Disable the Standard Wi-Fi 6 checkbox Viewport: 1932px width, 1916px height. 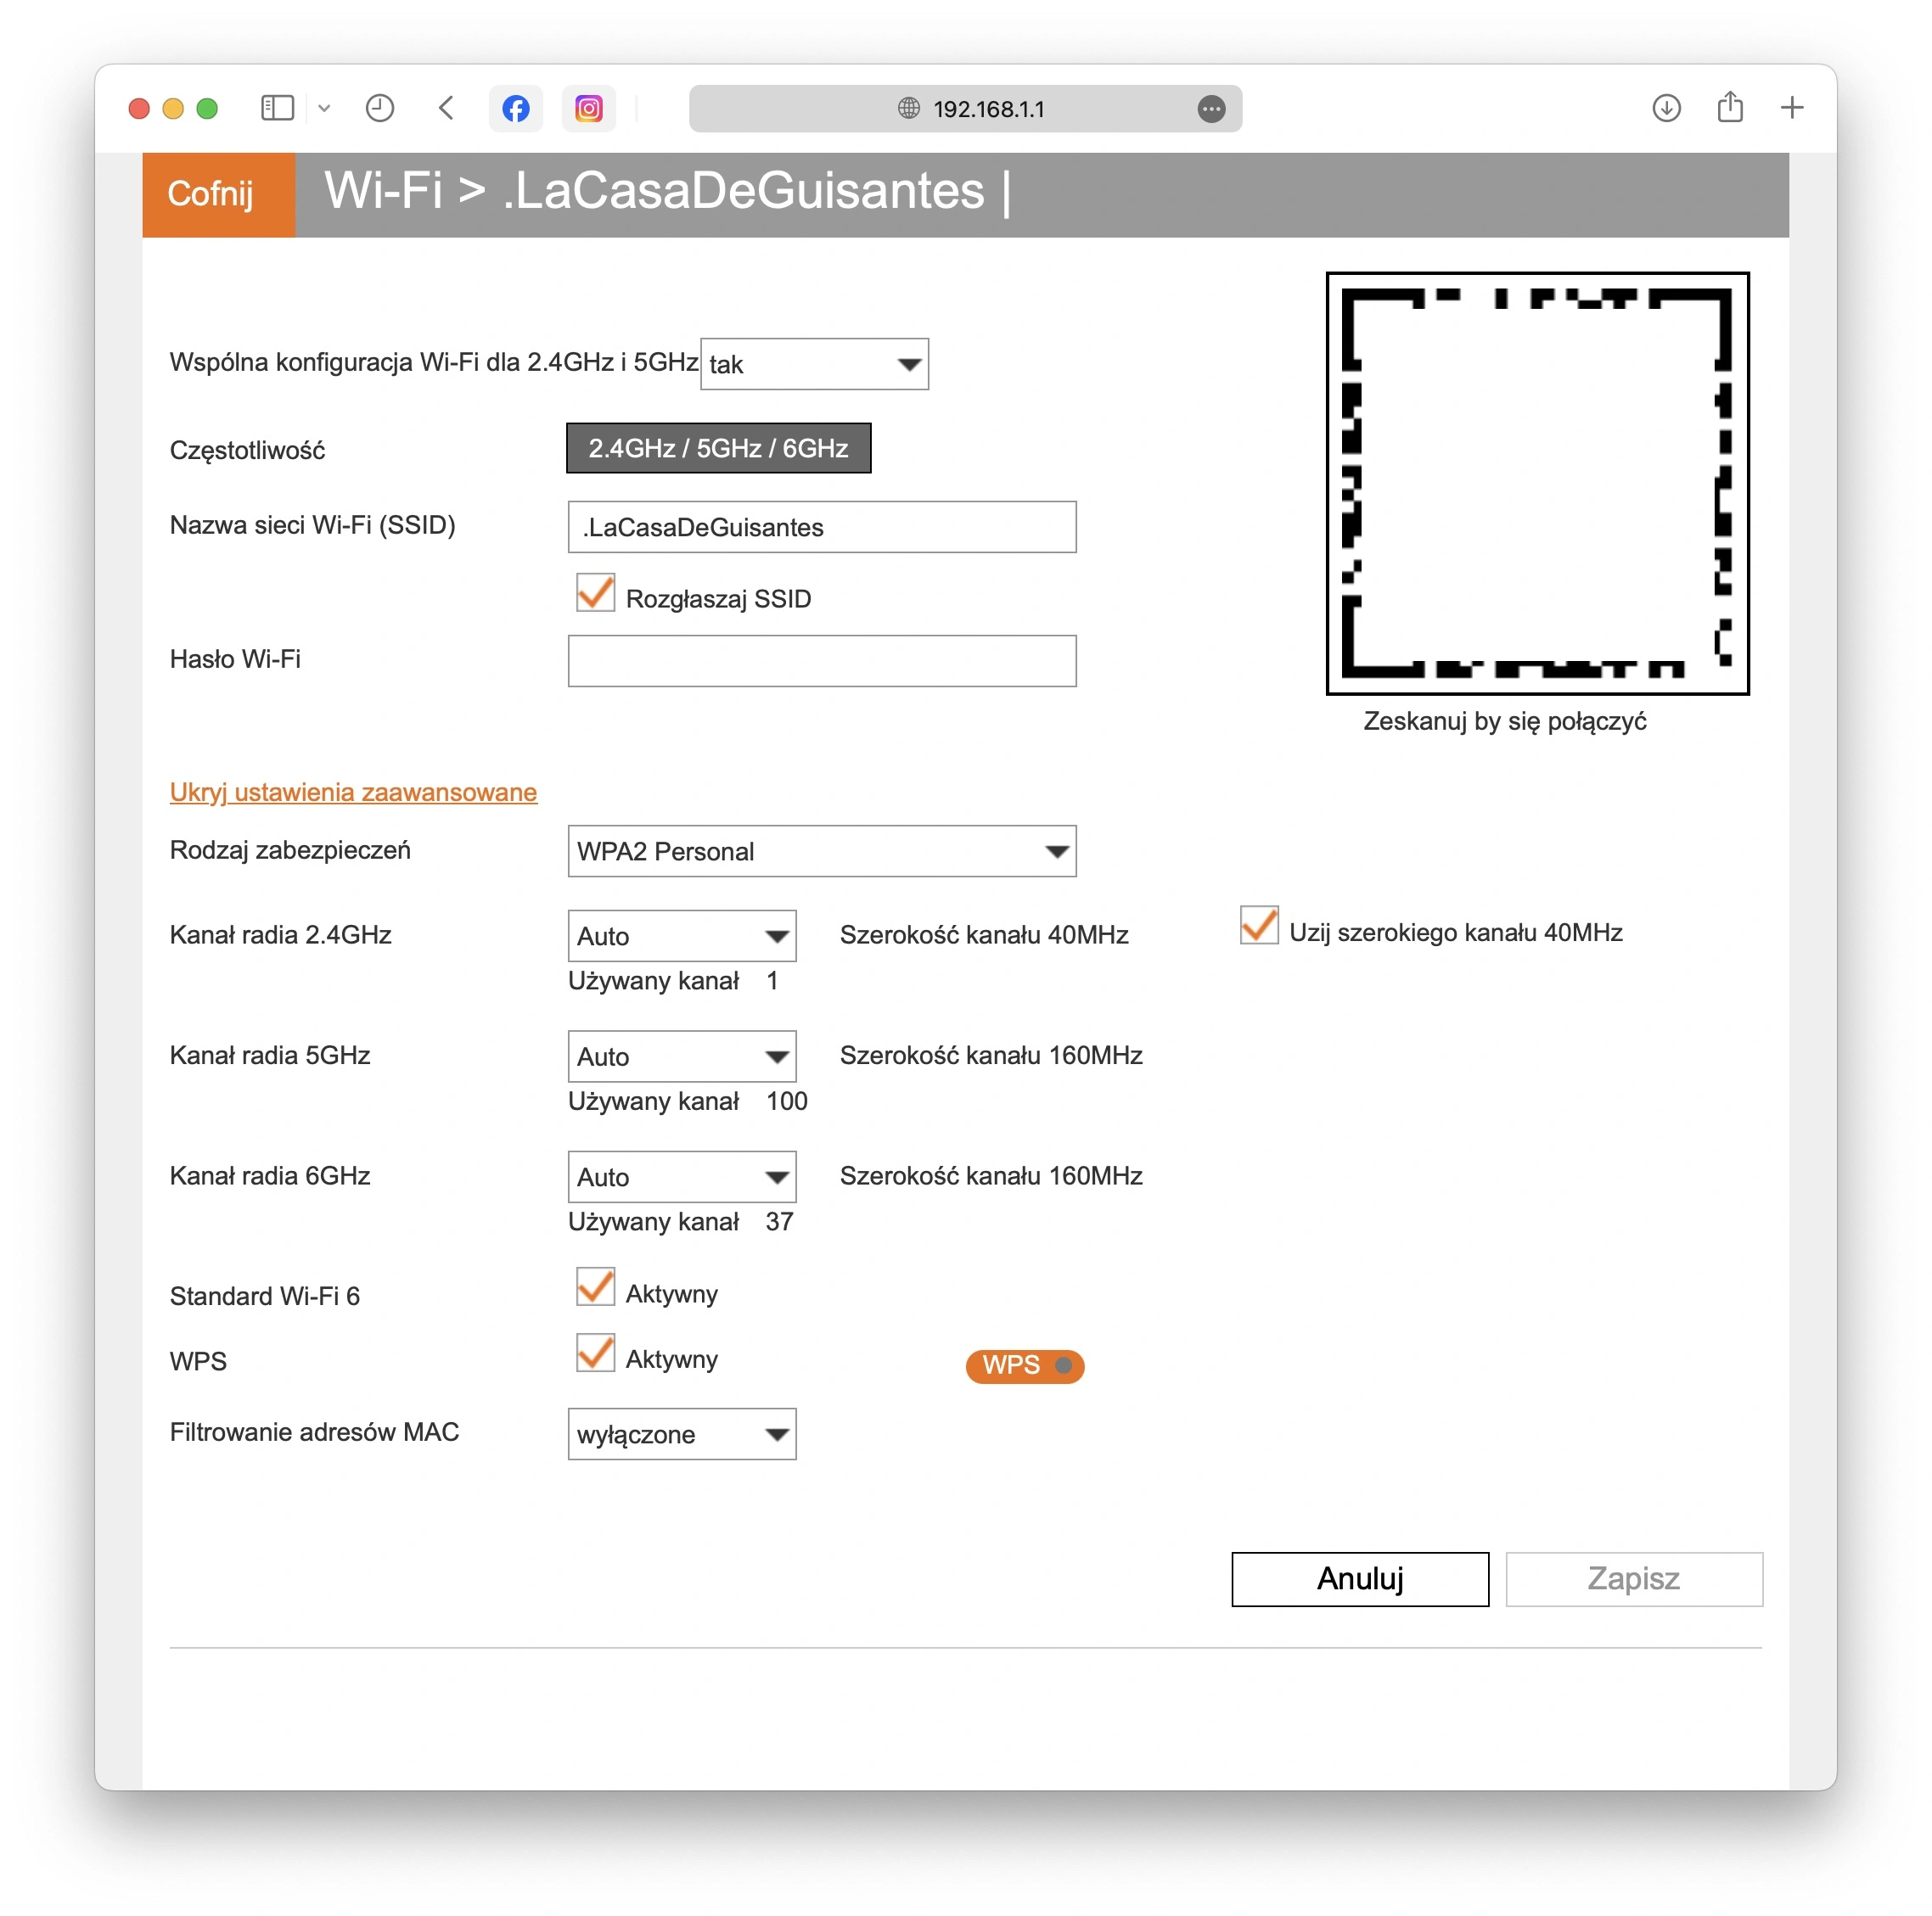coord(595,1287)
